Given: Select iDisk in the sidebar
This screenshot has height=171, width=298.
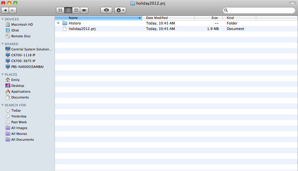Looking at the screenshot, I should [x=15, y=30].
